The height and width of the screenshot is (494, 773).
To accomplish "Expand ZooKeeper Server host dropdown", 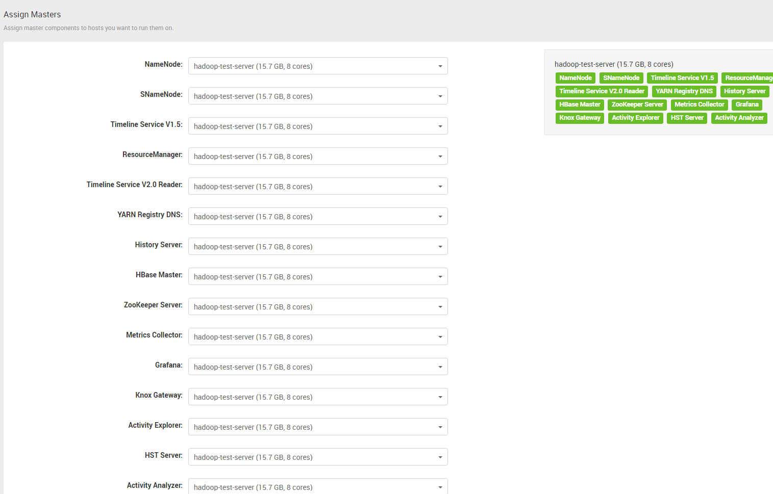I will pos(317,307).
